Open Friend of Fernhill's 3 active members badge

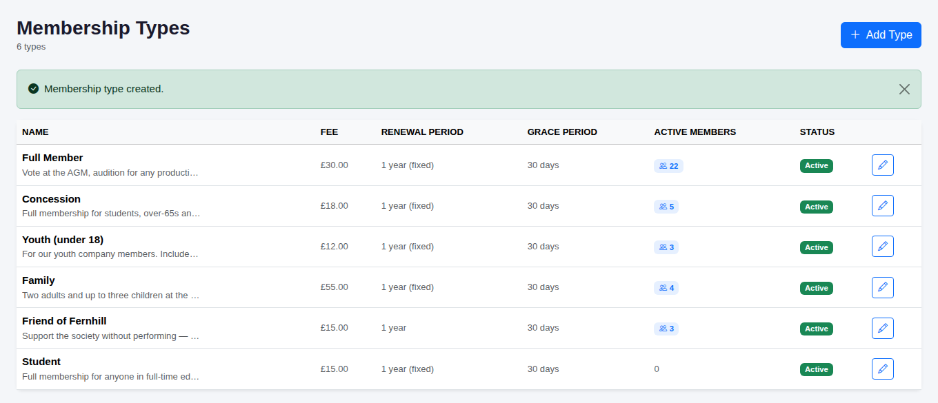[666, 329]
